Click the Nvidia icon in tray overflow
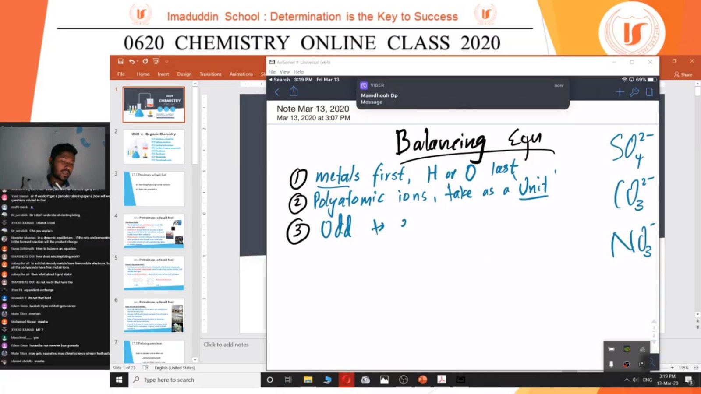Image resolution: width=701 pixels, height=394 pixels. click(x=627, y=349)
